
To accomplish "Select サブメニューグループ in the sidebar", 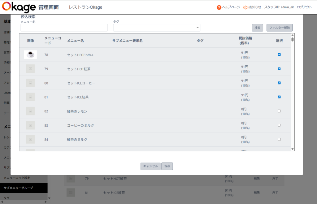I will (24, 188).
